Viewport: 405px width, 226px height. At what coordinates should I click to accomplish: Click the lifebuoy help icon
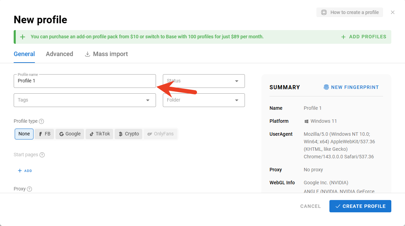(x=324, y=12)
